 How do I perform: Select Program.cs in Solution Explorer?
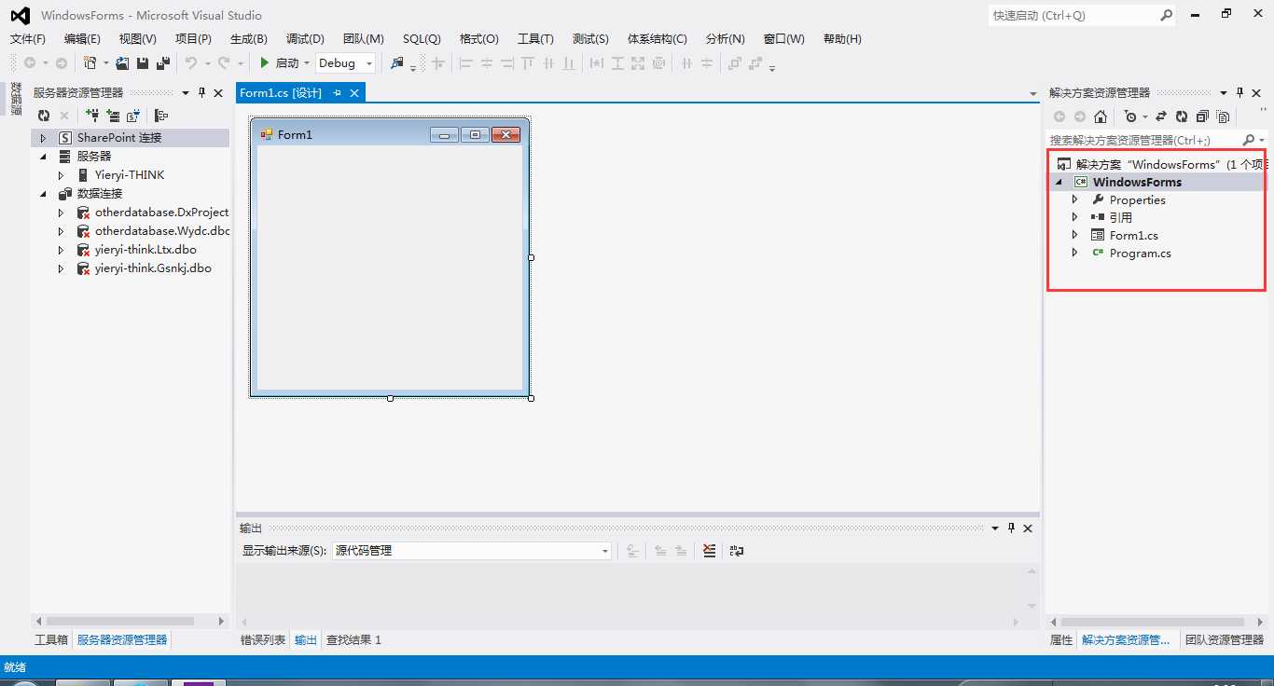(1140, 254)
